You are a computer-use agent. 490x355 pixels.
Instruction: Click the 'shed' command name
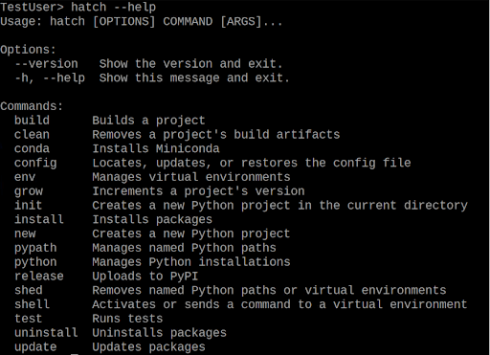click(x=29, y=290)
